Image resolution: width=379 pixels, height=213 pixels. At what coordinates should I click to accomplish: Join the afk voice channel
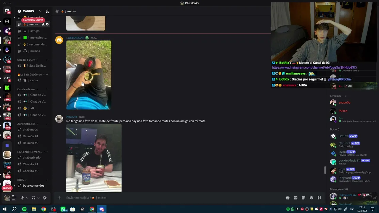(33, 108)
